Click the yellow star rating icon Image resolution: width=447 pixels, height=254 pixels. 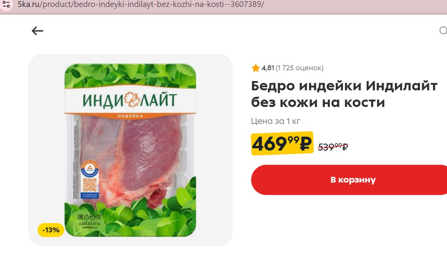tap(255, 68)
